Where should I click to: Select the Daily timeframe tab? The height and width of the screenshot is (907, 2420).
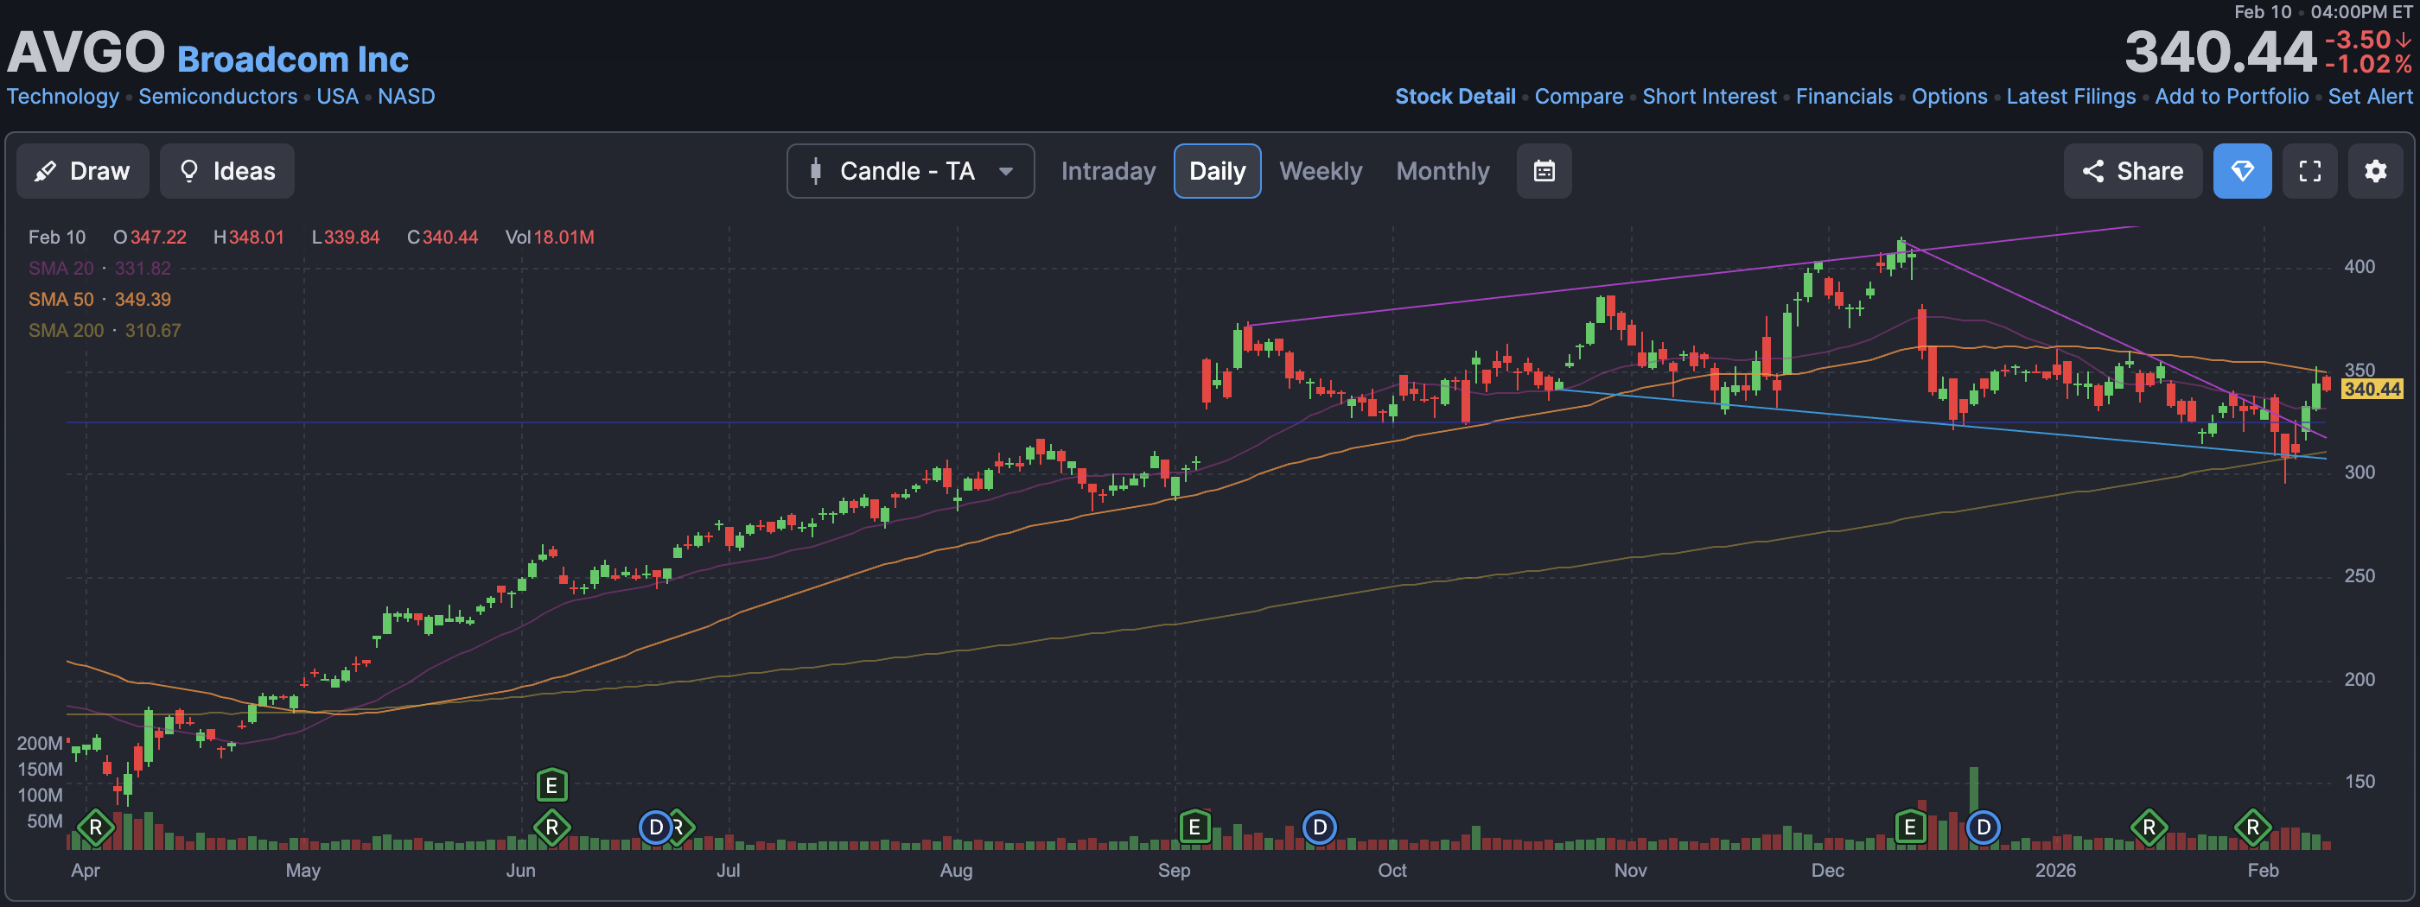[x=1217, y=171]
